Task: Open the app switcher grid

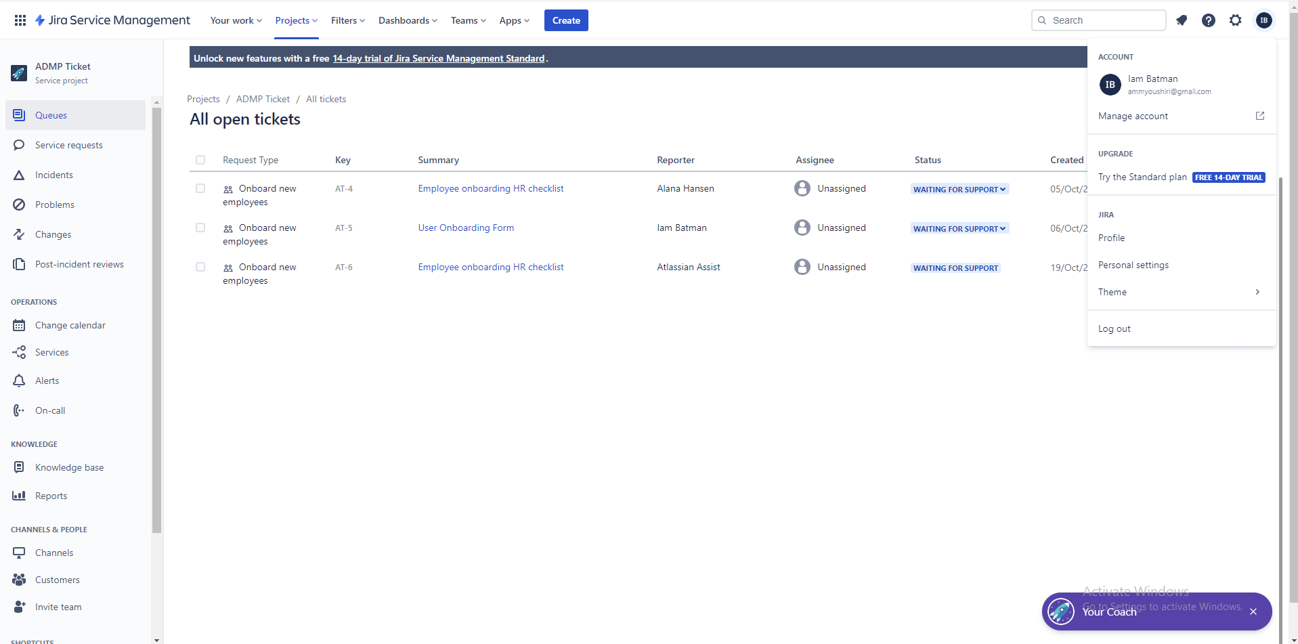Action: coord(20,20)
